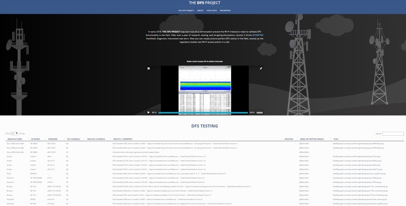Click the fullscreen icon on the video player
This screenshot has height=206, width=406.
click(x=261, y=68)
